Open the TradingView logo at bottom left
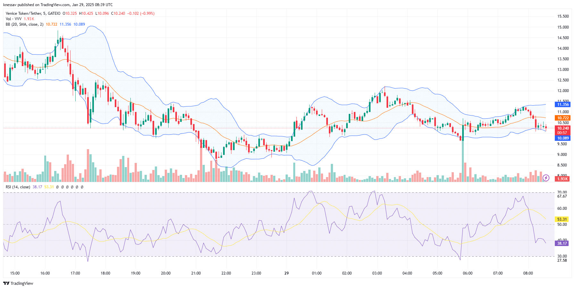Image resolution: width=575 pixels, height=289 pixels. pyautogui.click(x=18, y=283)
